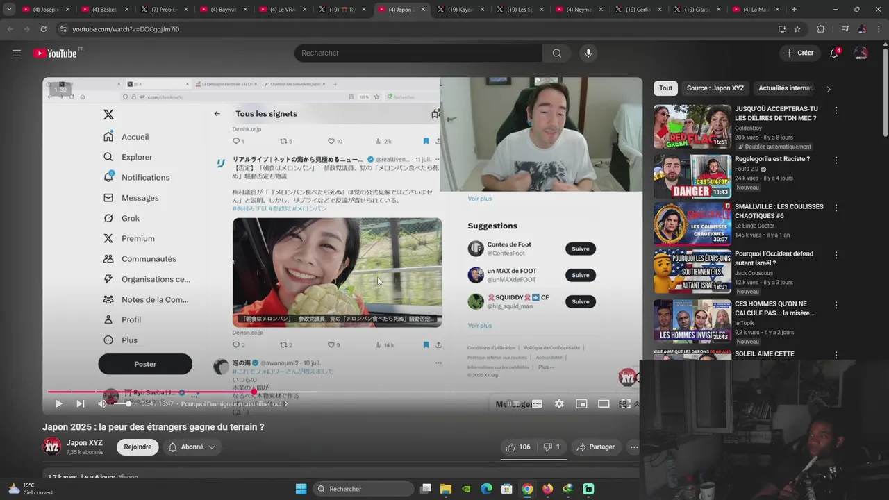Toggle theater mode
This screenshot has height=500, width=889.
pos(604,403)
